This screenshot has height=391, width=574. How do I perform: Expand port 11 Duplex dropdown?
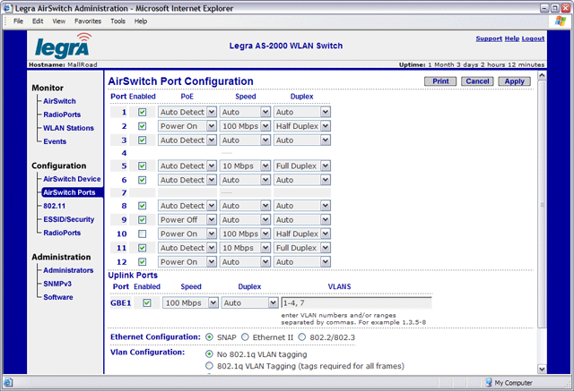(x=302, y=248)
